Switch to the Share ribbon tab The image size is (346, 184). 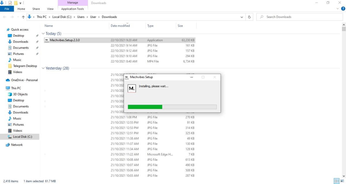(36, 9)
